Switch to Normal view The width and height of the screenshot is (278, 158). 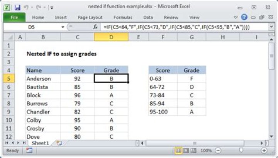click(178, 151)
